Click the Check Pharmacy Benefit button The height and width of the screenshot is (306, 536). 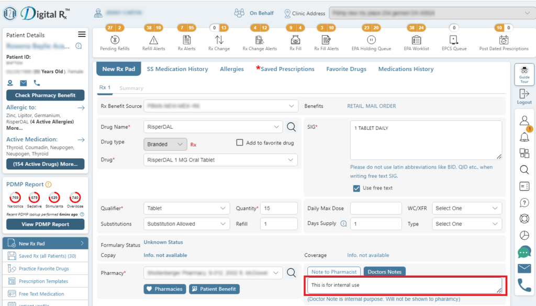[x=45, y=95]
